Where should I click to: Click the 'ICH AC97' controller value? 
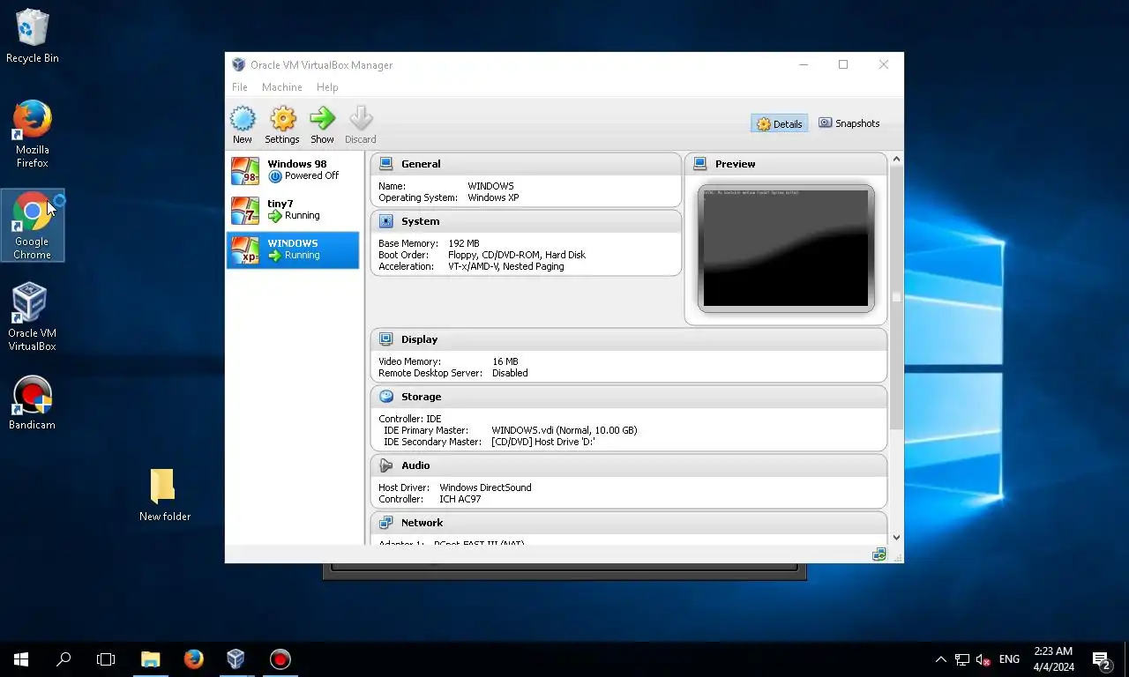point(460,499)
